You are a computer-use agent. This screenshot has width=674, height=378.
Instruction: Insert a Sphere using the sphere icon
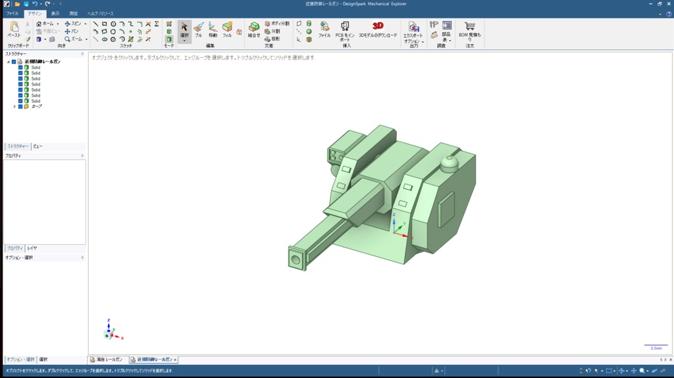(x=309, y=32)
